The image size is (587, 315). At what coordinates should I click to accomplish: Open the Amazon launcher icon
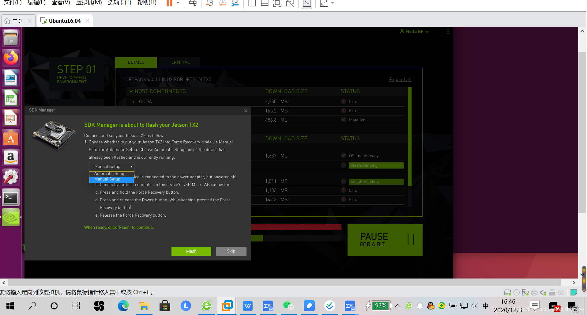11,157
